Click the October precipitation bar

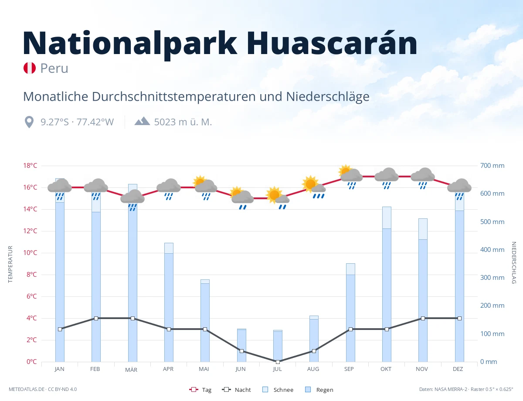point(387,284)
